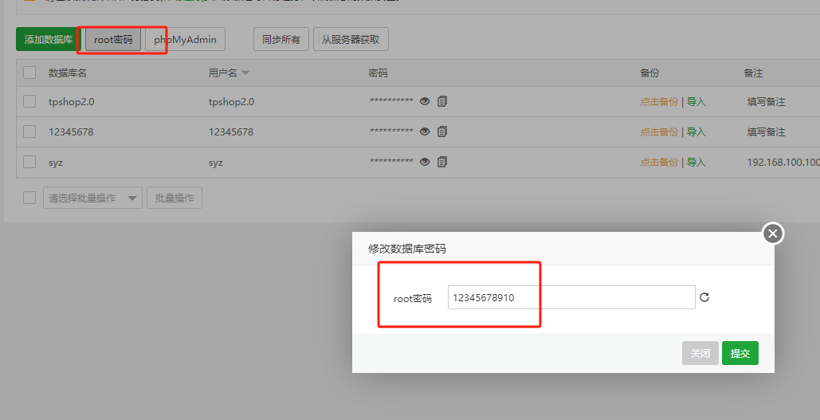Image resolution: width=820 pixels, height=420 pixels.
Task: Copy password of 12345678 database
Action: point(442,131)
